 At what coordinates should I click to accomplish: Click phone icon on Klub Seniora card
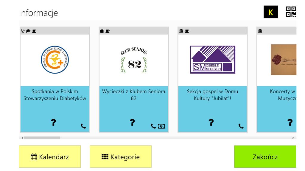click(x=153, y=126)
